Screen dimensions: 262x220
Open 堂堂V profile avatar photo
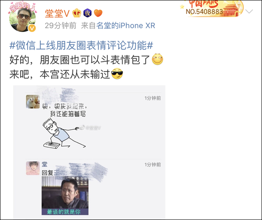[x=22, y=19]
